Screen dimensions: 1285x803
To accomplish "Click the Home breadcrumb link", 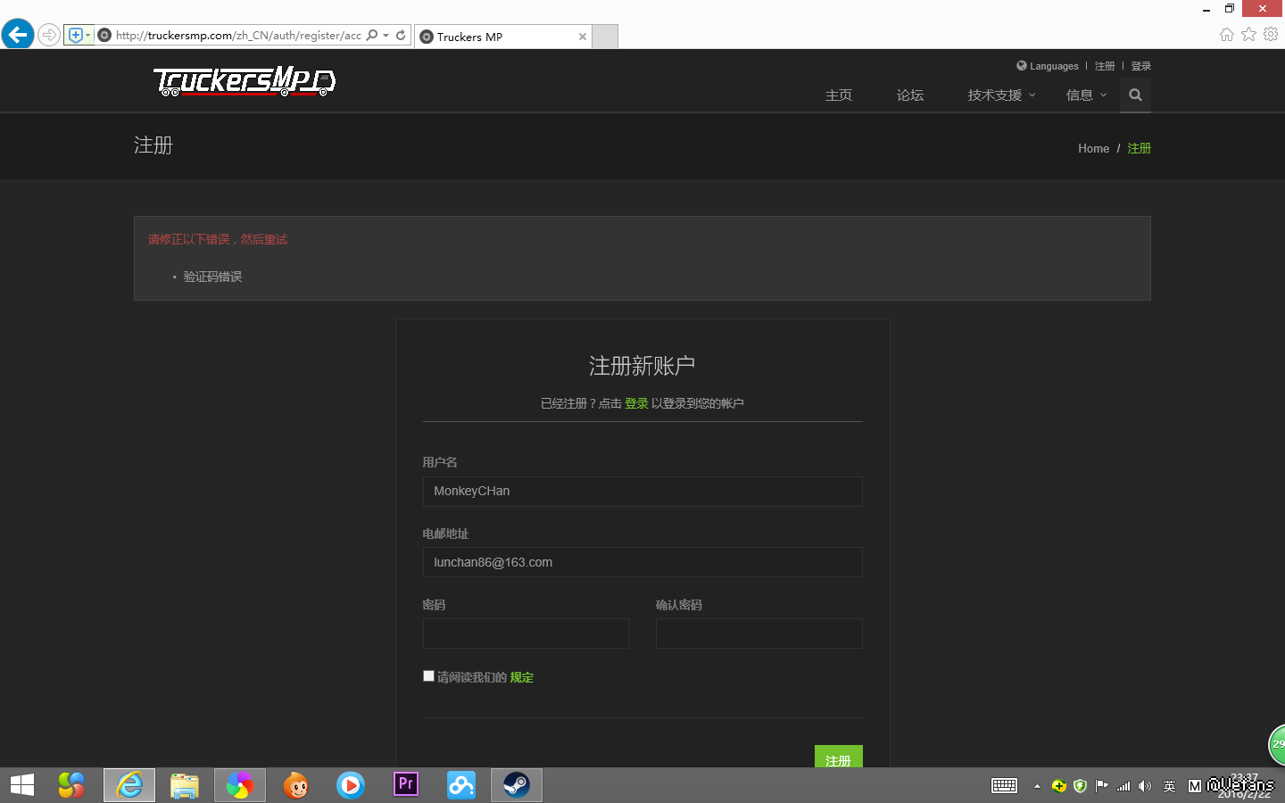I will (1093, 149).
